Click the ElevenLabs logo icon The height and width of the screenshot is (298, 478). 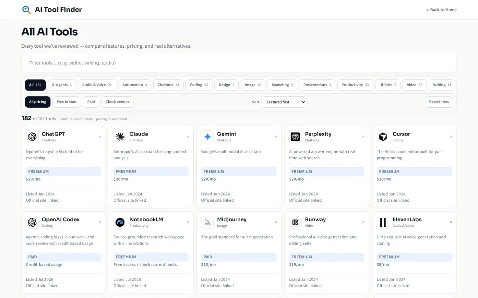click(383, 222)
